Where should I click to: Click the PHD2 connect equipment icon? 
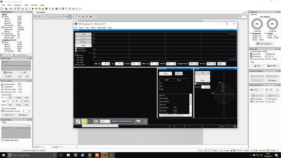tap(78, 121)
